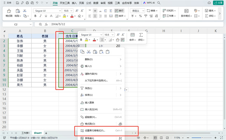This screenshot has width=226, height=140.
Task: Toggle Italic formatting in the ribbon
Action: click(41, 16)
